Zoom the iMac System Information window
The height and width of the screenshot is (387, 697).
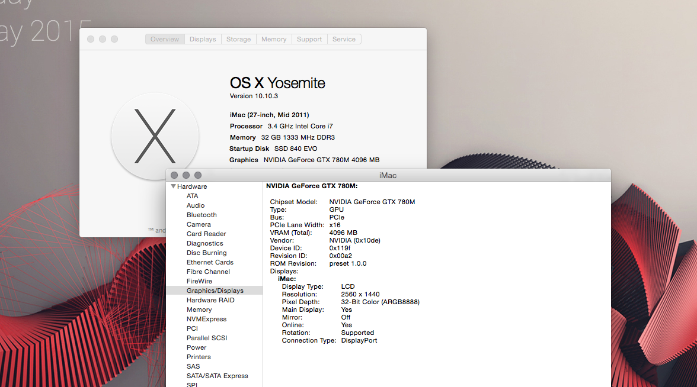(x=198, y=175)
